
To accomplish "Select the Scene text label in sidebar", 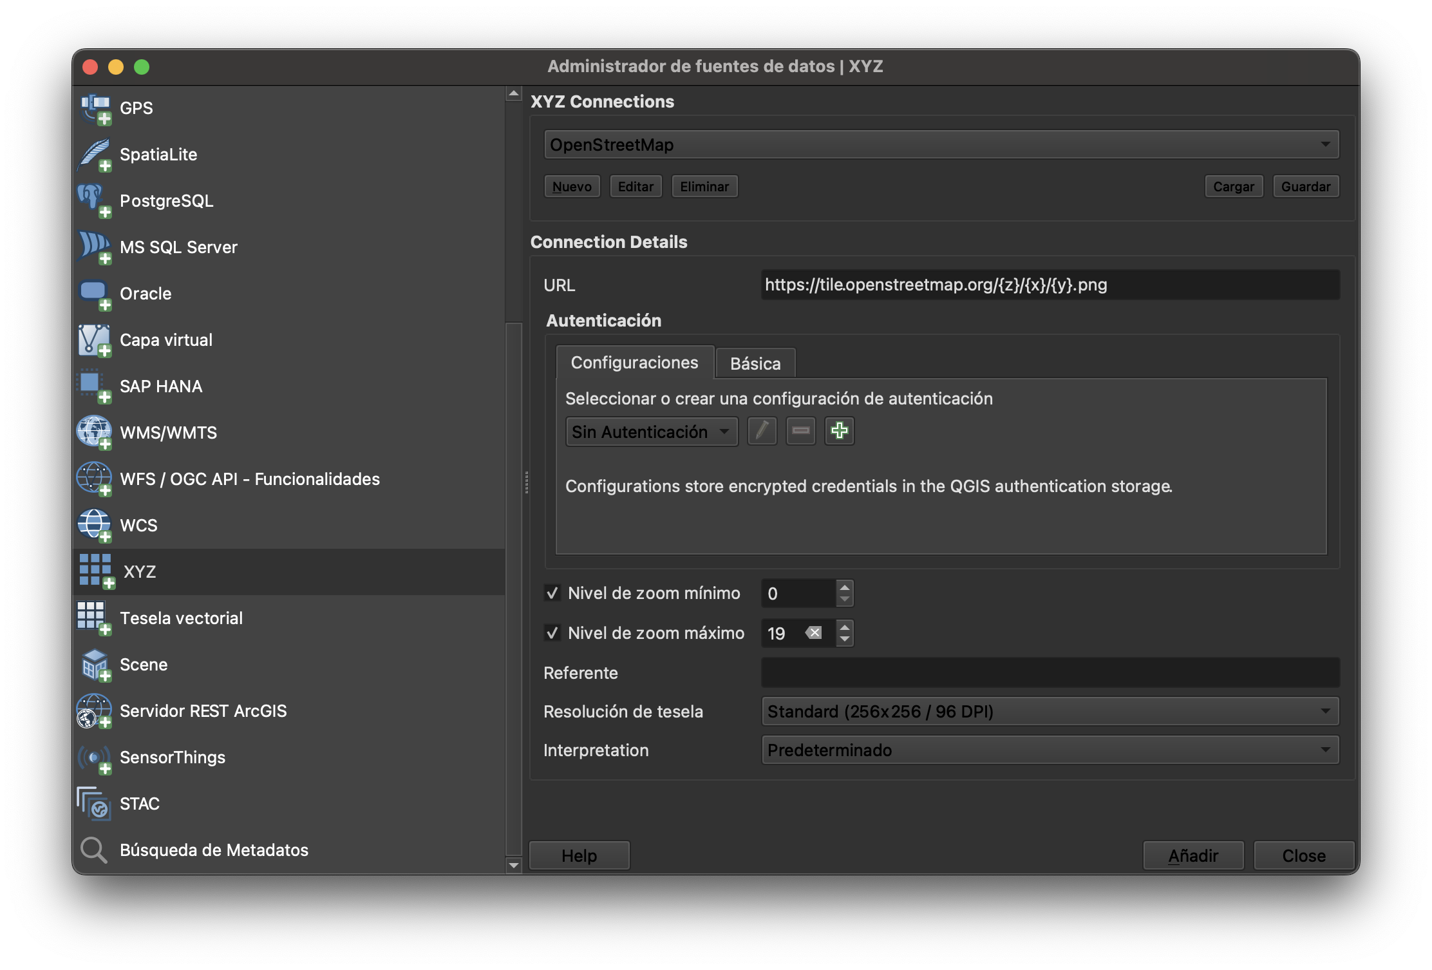I will (x=144, y=665).
